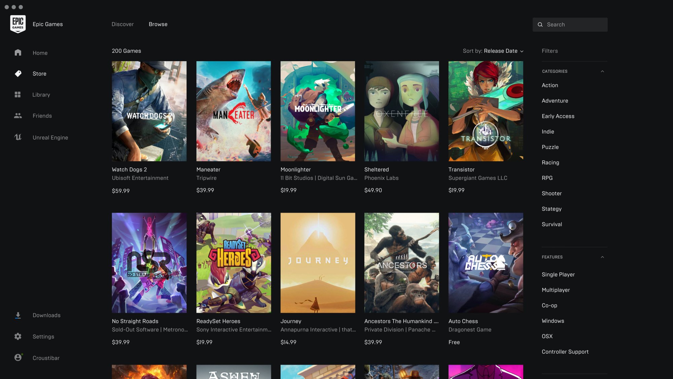The image size is (673, 379).
Task: Click the Auto Chess title text
Action: 463,321
